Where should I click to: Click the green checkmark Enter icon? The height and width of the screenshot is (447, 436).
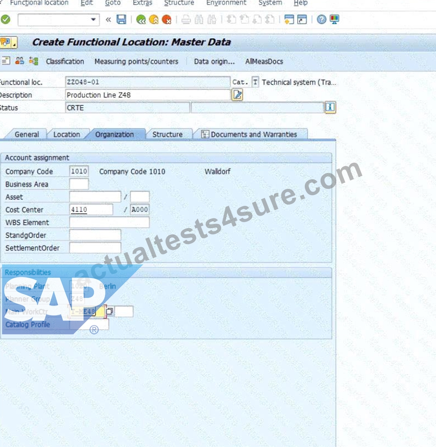coord(5,19)
